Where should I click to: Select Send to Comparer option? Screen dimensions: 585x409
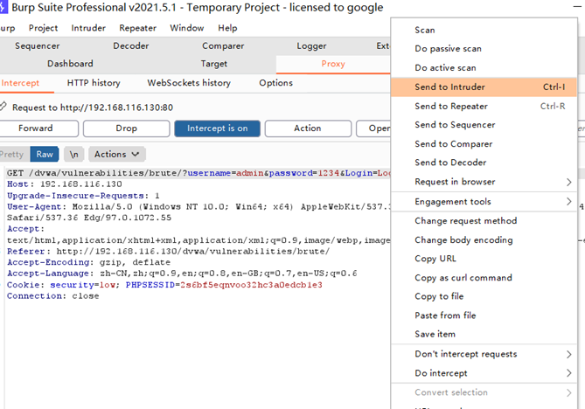pyautogui.click(x=484, y=144)
